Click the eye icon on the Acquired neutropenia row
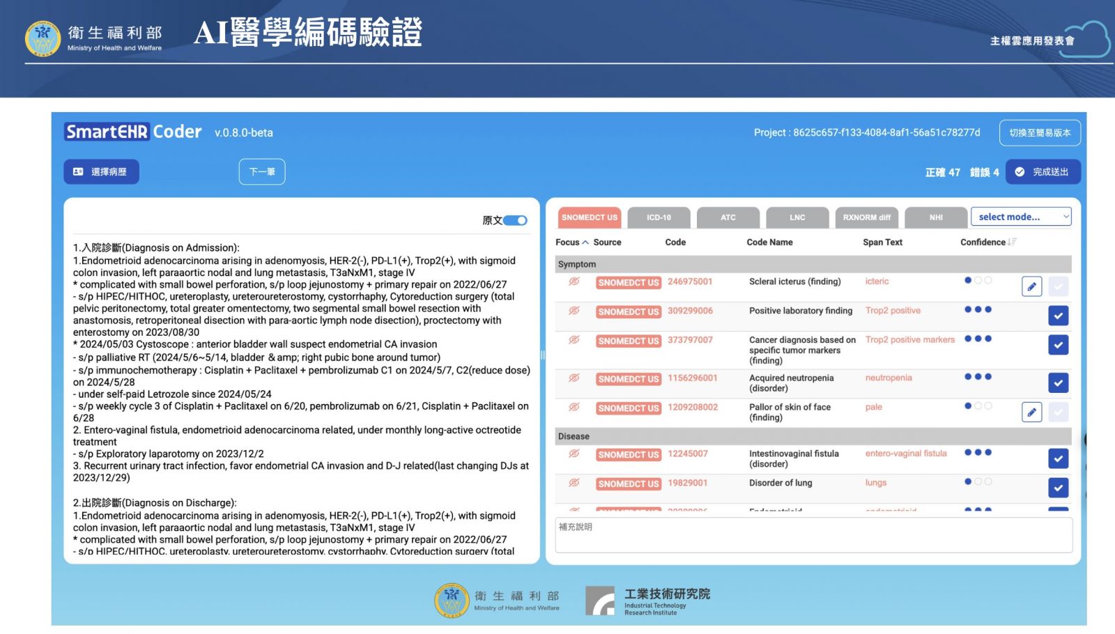 574,378
